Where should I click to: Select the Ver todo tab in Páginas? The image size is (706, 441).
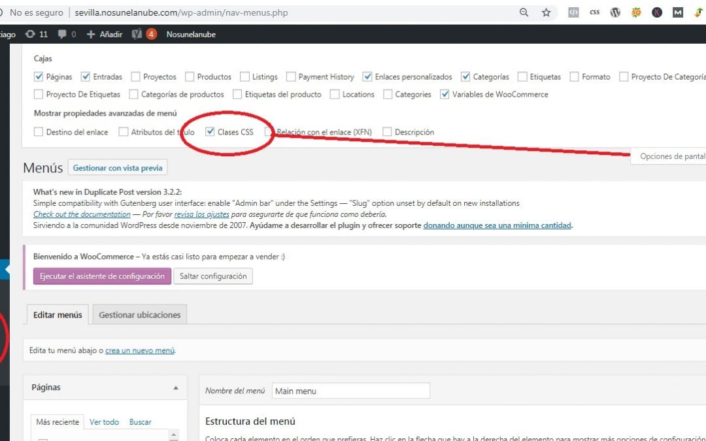(x=104, y=422)
